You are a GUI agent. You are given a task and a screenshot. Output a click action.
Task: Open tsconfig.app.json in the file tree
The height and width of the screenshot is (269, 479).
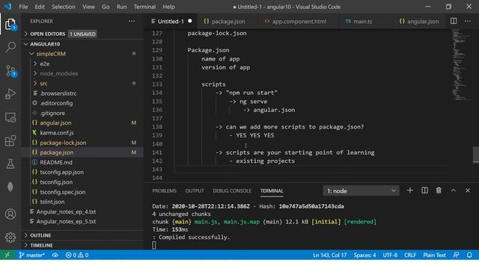(61, 172)
